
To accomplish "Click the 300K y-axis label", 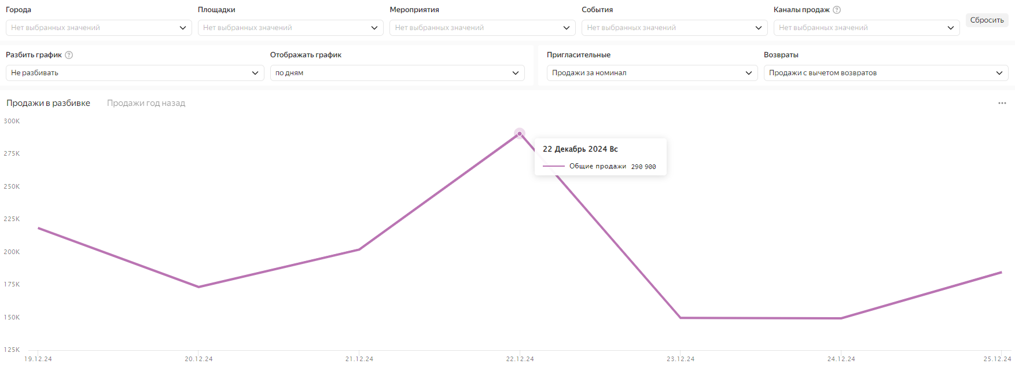I will pos(12,121).
